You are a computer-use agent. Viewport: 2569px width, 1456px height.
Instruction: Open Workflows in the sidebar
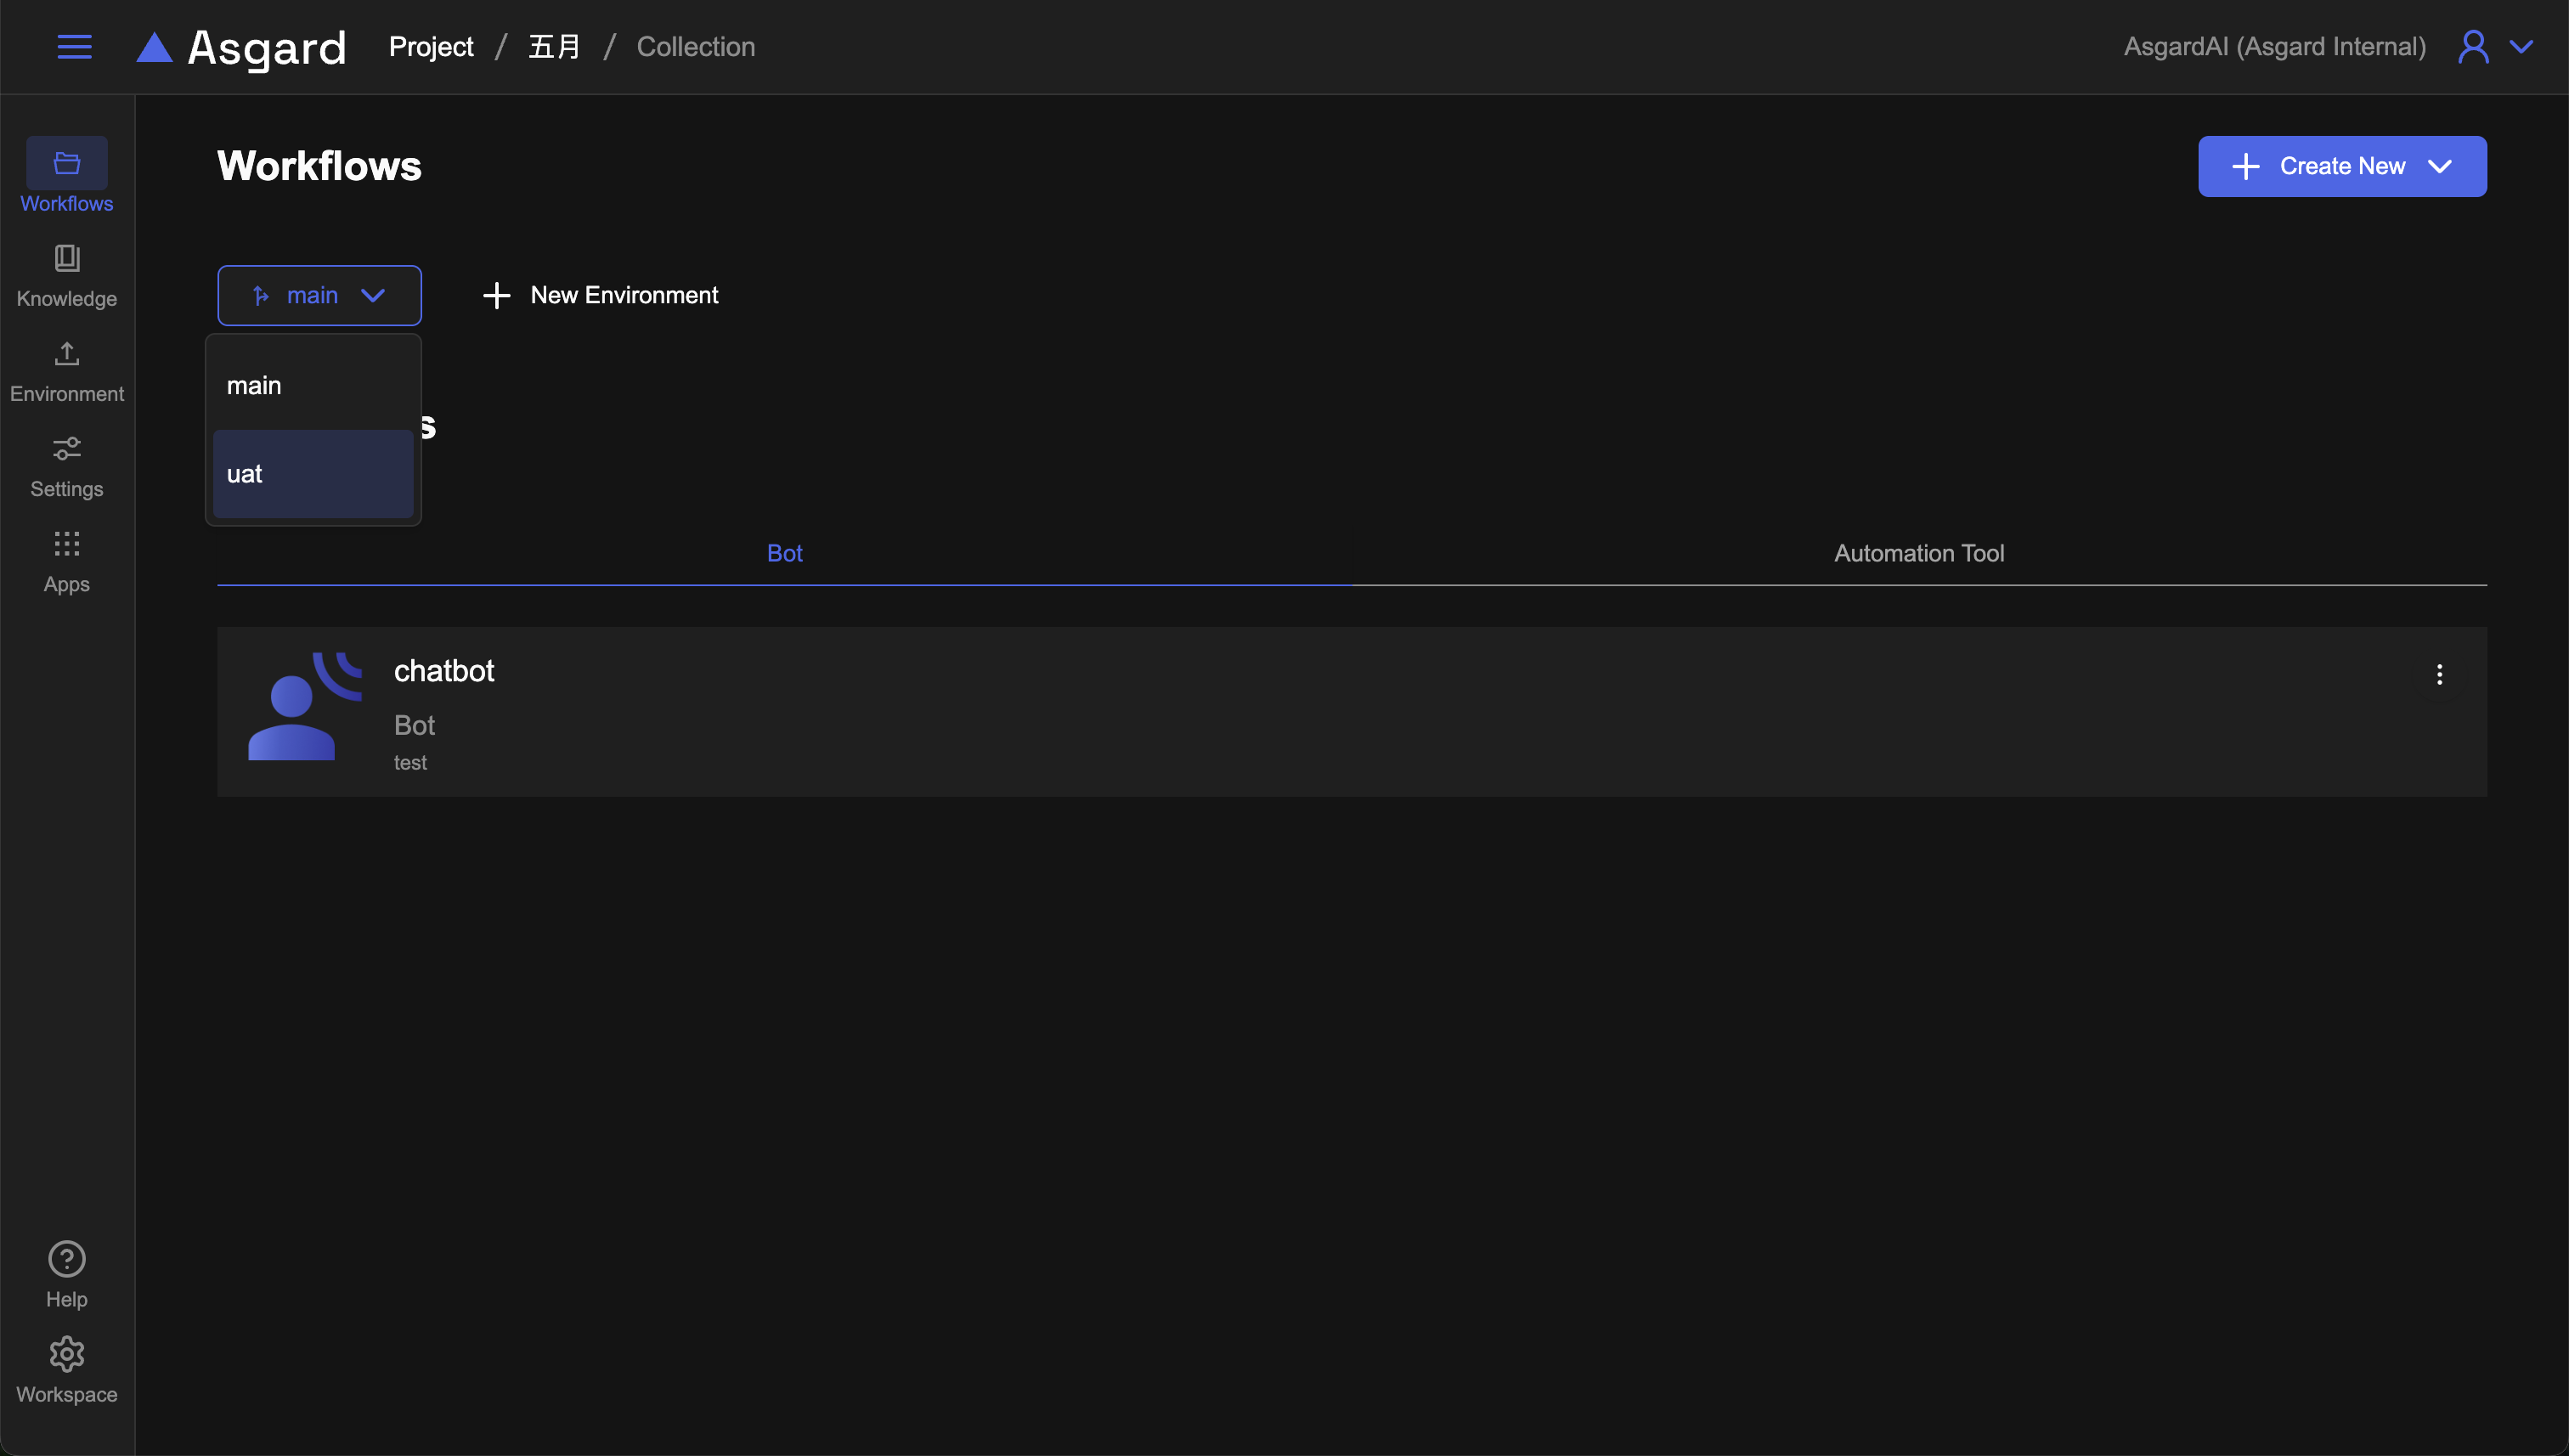click(x=67, y=176)
